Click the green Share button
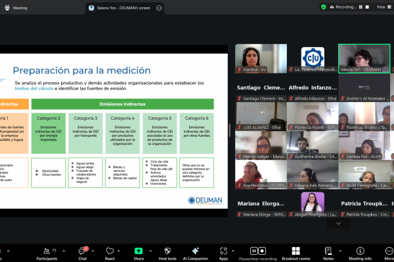 point(139,253)
